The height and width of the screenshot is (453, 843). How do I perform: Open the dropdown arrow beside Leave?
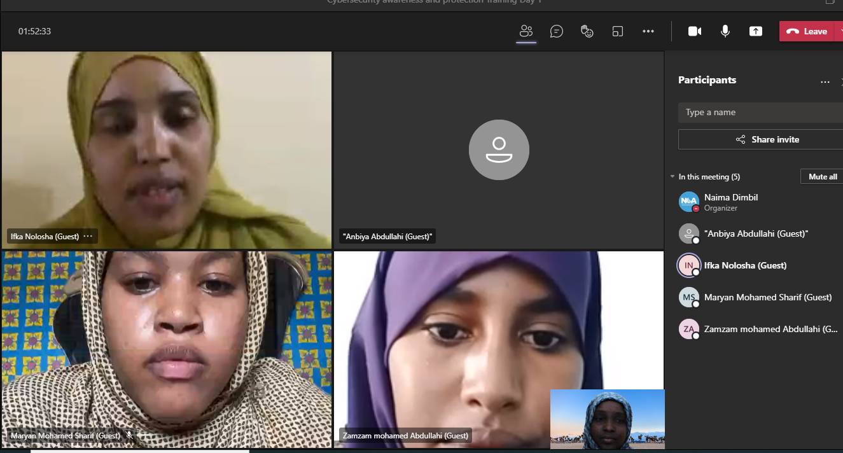click(839, 31)
